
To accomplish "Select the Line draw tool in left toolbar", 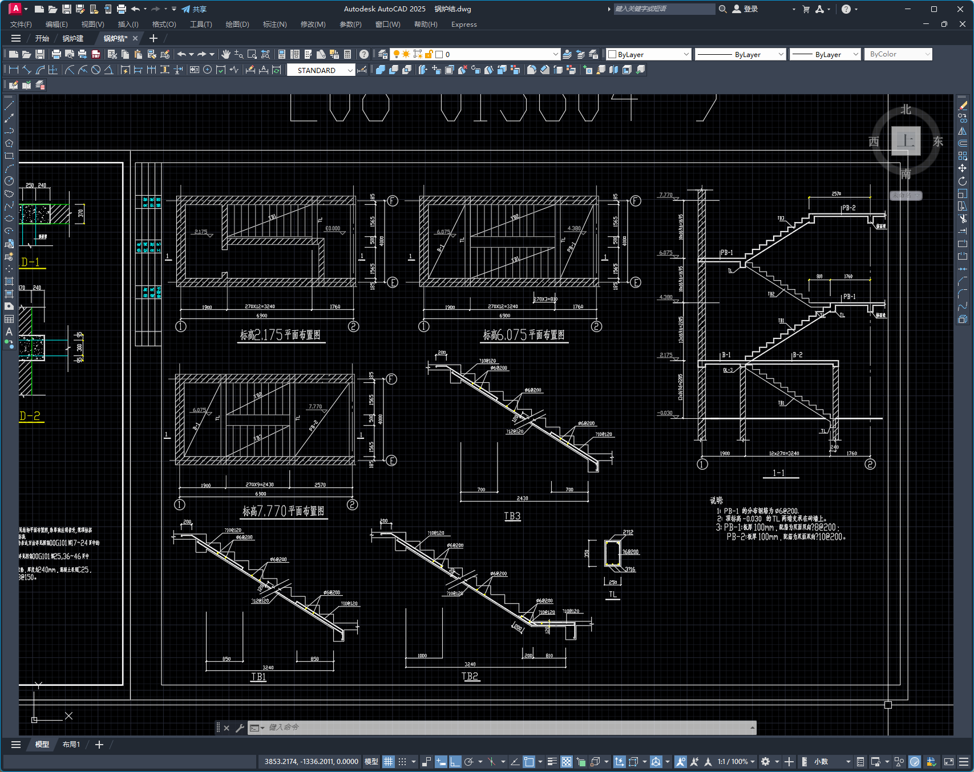I will click(x=9, y=106).
